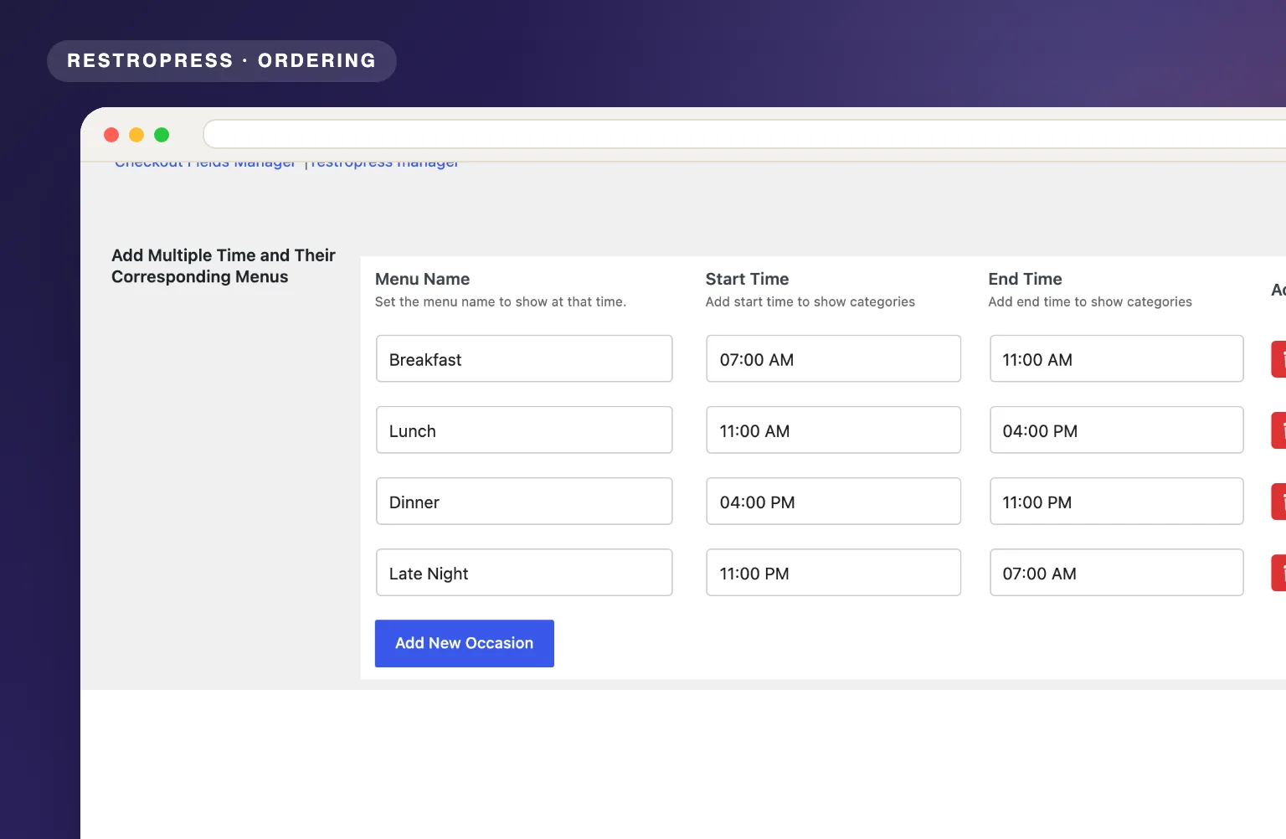Edit Late Night end time 07:00 AM

[x=1116, y=572]
